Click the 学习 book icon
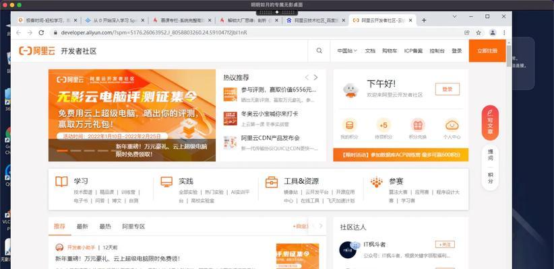Image resolution: width=554 pixels, height=269 pixels. (61, 182)
